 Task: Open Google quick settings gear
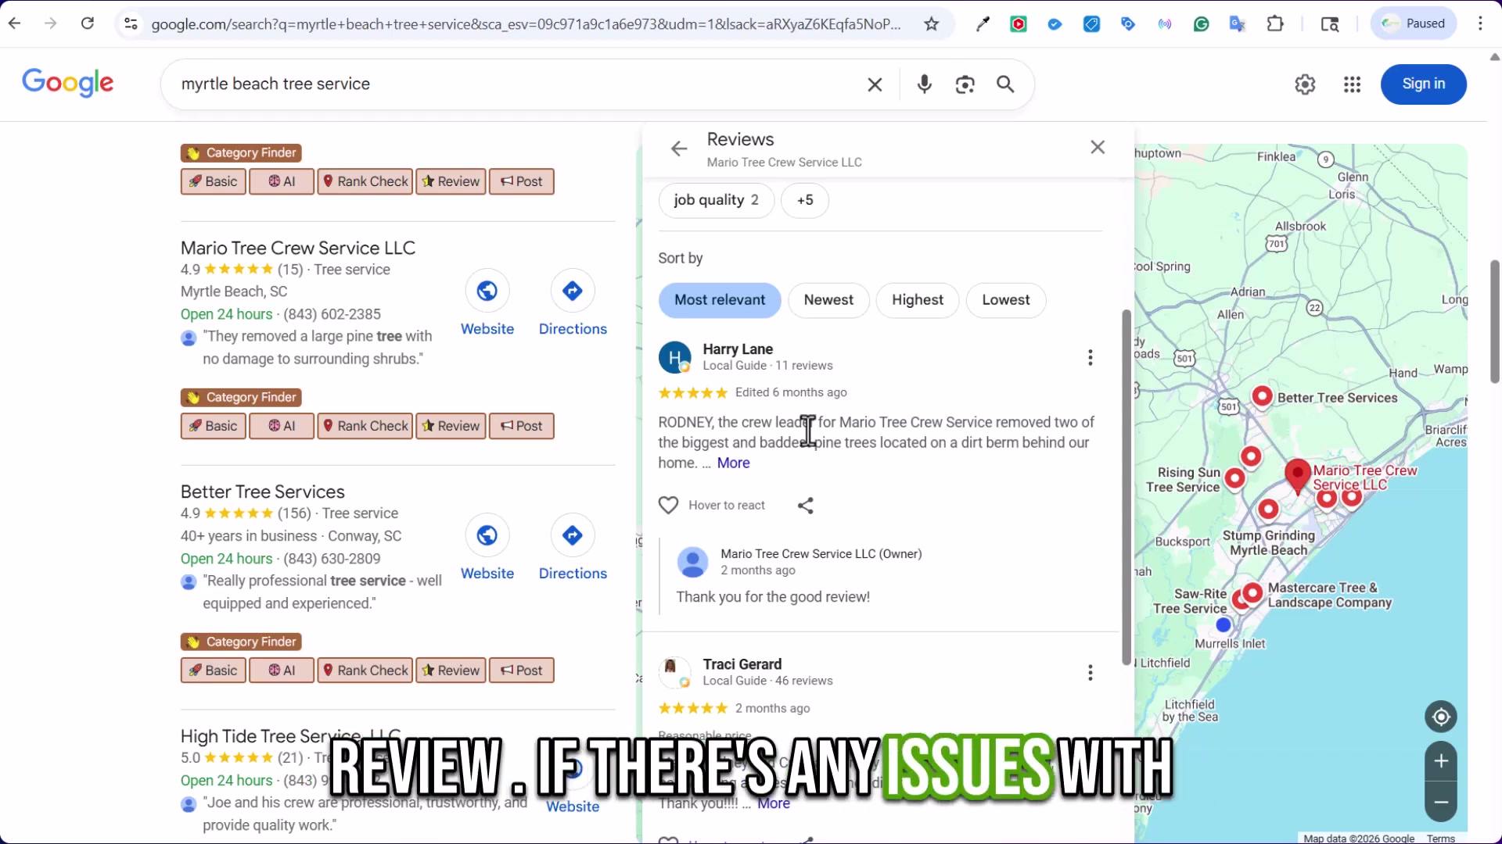click(x=1305, y=84)
